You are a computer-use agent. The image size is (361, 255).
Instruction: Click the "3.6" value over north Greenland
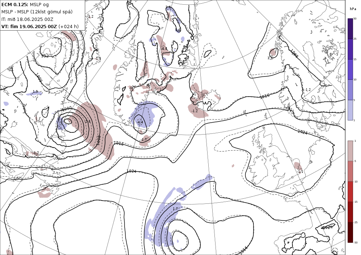pyautogui.click(x=178, y=30)
